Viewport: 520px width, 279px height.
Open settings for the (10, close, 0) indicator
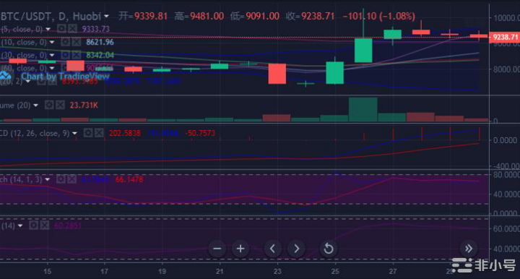[x=65, y=42]
